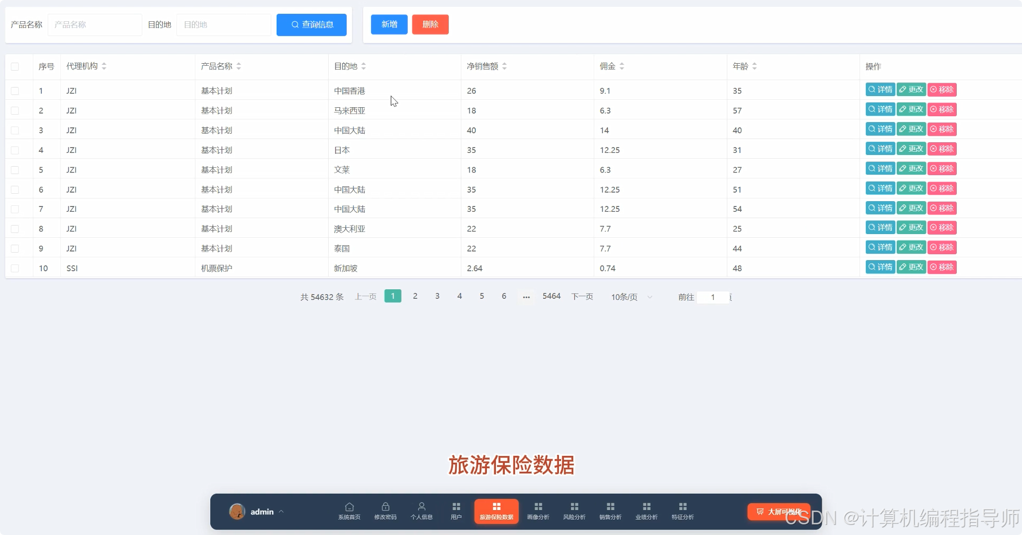
Task: Sort the 年龄 column ascending
Action: pyautogui.click(x=754, y=64)
